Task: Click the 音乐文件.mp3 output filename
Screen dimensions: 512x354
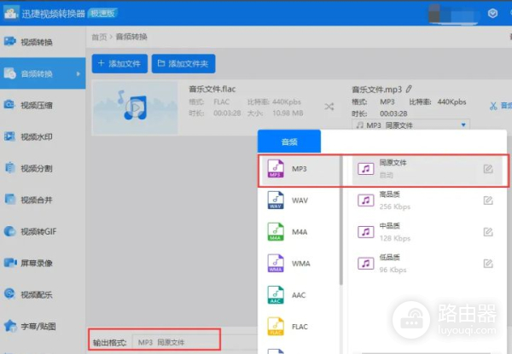Action: (x=377, y=90)
